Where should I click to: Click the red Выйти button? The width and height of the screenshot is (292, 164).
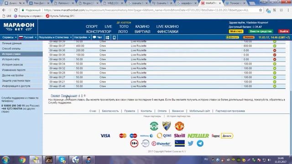284,31
